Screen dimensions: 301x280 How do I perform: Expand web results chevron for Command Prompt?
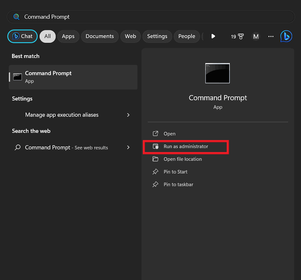tap(128, 147)
